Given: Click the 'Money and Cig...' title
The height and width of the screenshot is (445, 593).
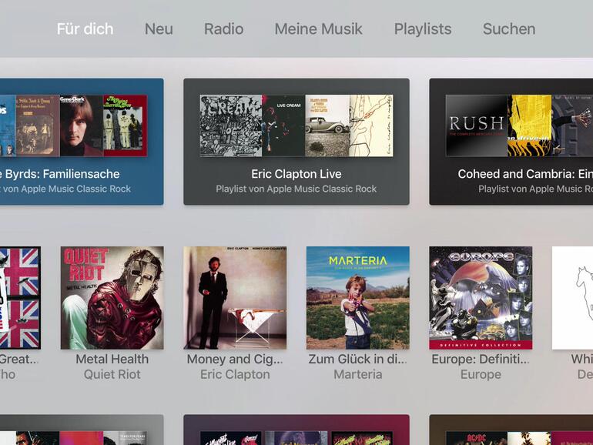Looking at the screenshot, I should (x=235, y=359).
